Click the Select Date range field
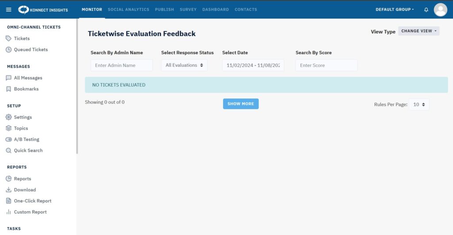 coord(253,65)
